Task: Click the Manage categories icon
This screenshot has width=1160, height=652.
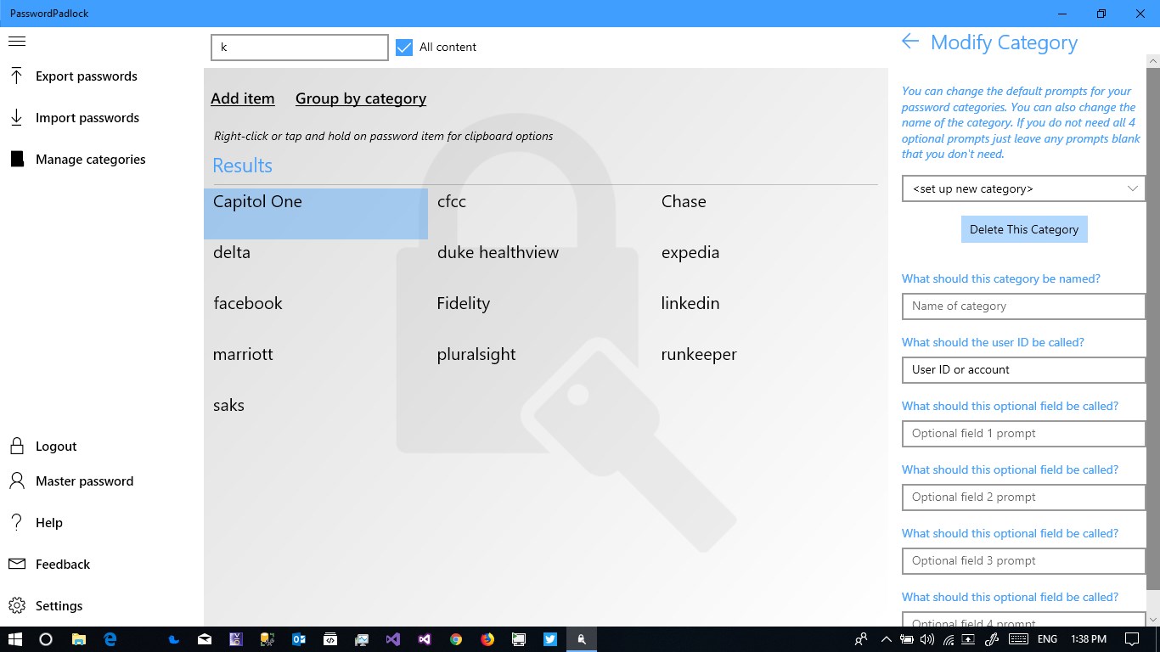Action: click(x=16, y=159)
